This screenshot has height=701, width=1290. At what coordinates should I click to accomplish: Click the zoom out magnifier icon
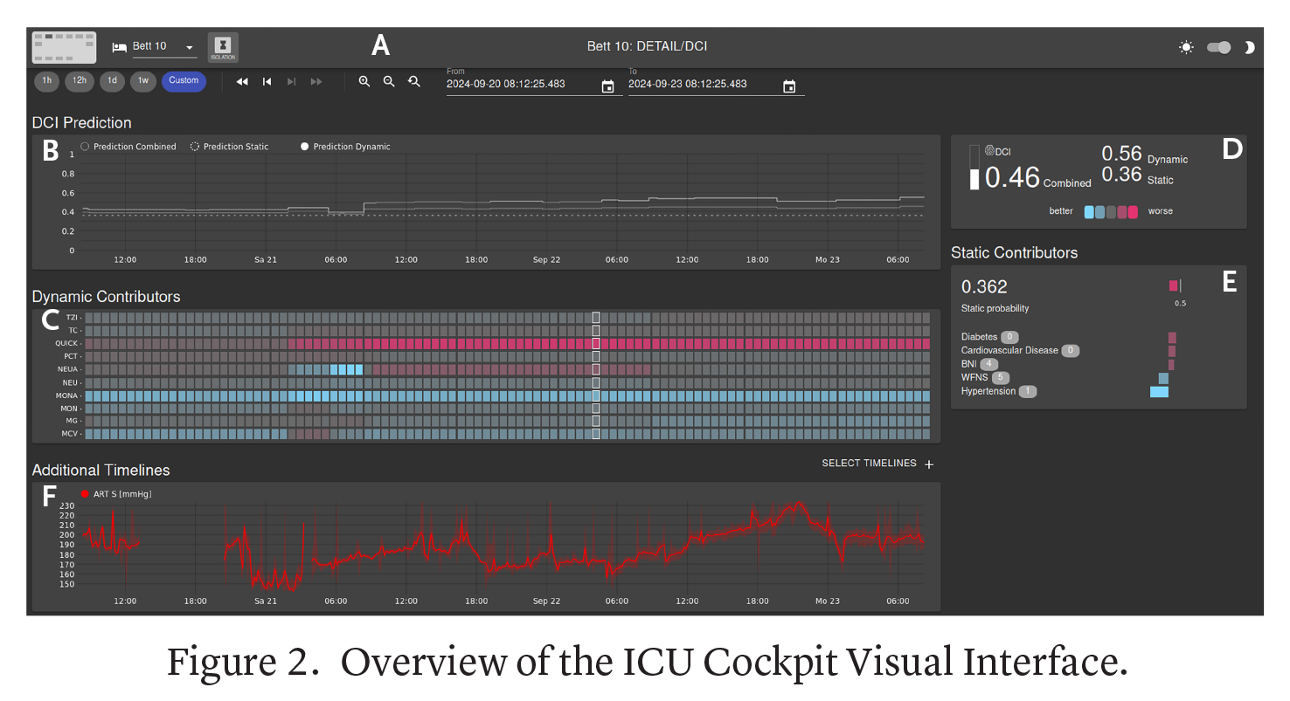tap(389, 82)
